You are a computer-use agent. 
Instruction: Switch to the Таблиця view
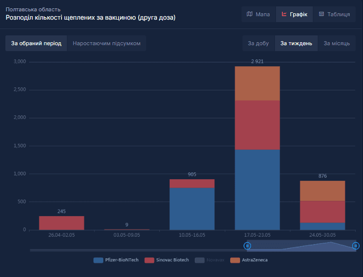tap(334, 14)
